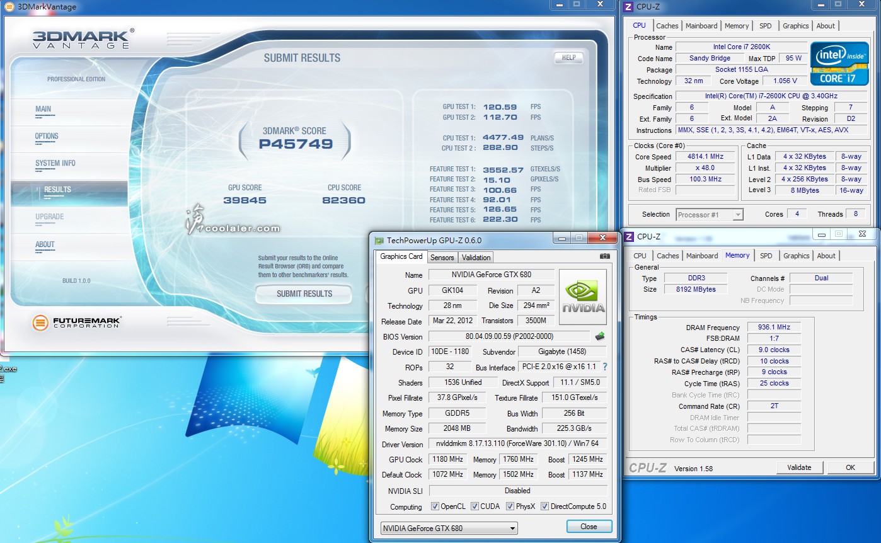Select CPU tab in the CPU-Z Memory window
Viewport: 881px width, 543px height.
640,256
